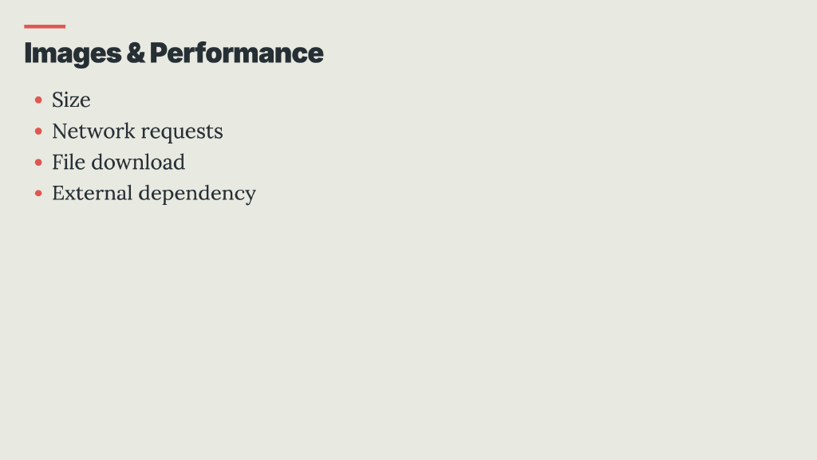817x460 pixels.
Task: Click the letter "I" starting the slide title
Action: (x=27, y=53)
